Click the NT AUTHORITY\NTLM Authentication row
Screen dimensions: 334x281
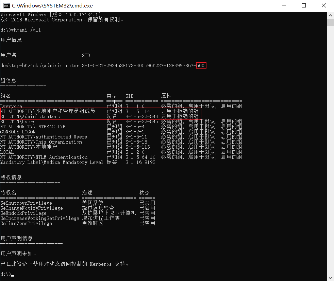coord(44,157)
